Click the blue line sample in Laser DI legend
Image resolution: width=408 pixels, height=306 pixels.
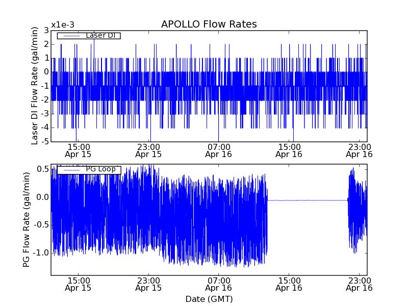(x=70, y=36)
